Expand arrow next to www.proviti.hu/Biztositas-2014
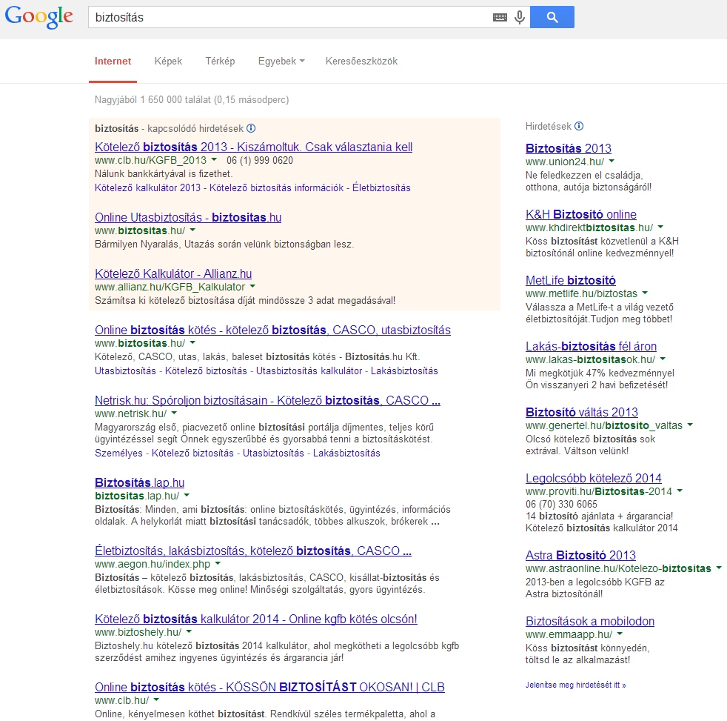The image size is (727, 721). pyautogui.click(x=680, y=491)
